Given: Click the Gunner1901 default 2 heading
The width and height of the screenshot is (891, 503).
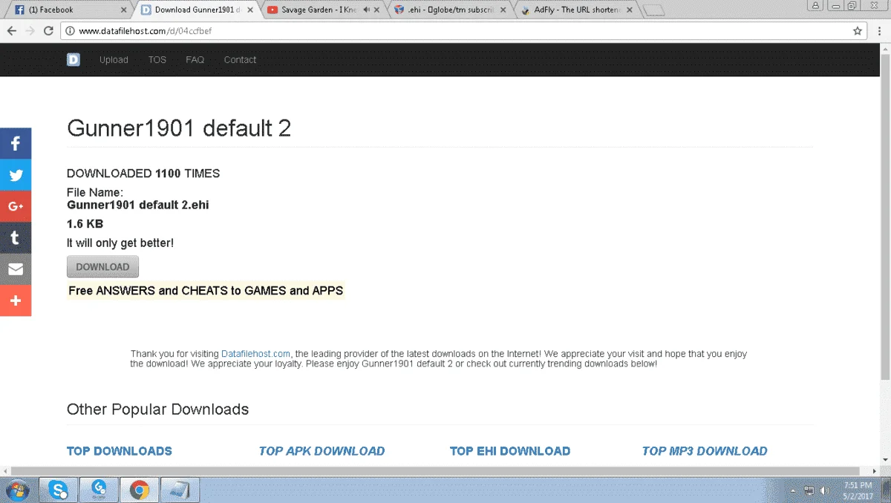Looking at the screenshot, I should point(179,128).
